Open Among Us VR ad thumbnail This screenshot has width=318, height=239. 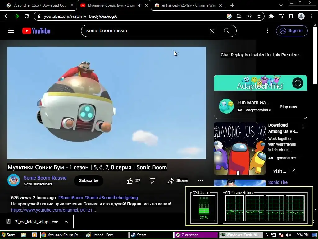240,148
